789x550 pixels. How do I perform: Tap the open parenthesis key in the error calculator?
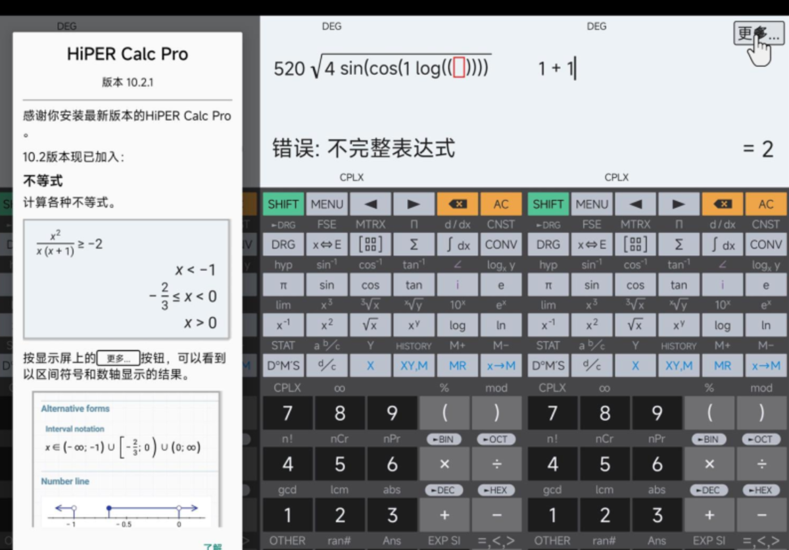[x=444, y=413]
